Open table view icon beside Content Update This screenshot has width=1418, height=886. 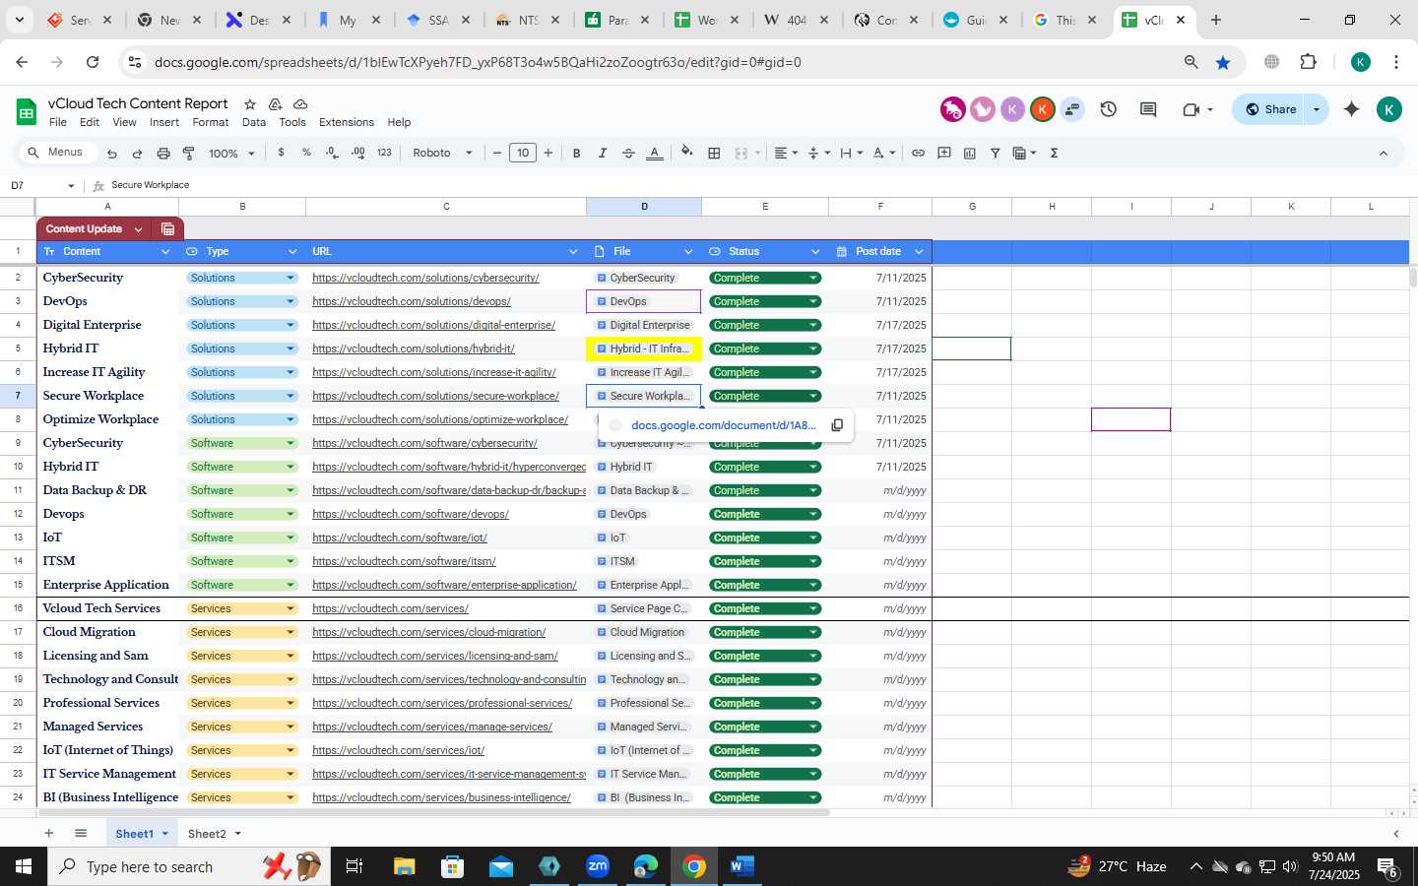167,228
